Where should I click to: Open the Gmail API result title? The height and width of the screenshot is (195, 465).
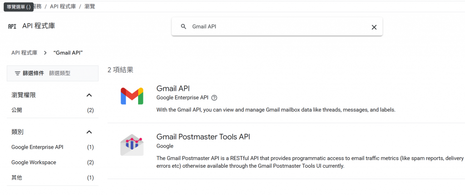(x=173, y=88)
